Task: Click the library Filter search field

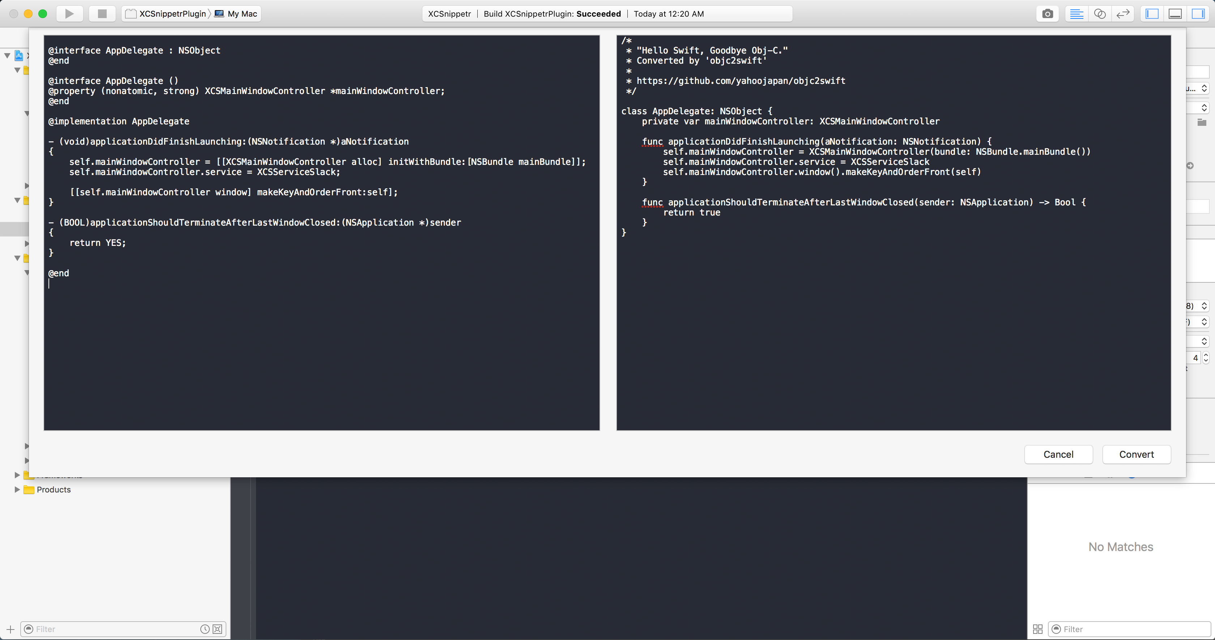Action: pos(1132,629)
